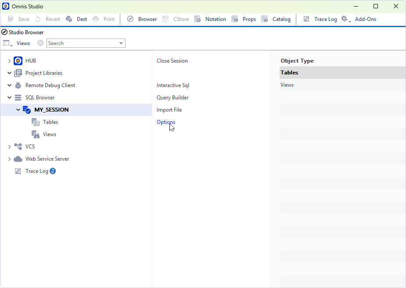Image resolution: width=406 pixels, height=288 pixels.
Task: Click the Save toolbar label
Action: click(24, 19)
